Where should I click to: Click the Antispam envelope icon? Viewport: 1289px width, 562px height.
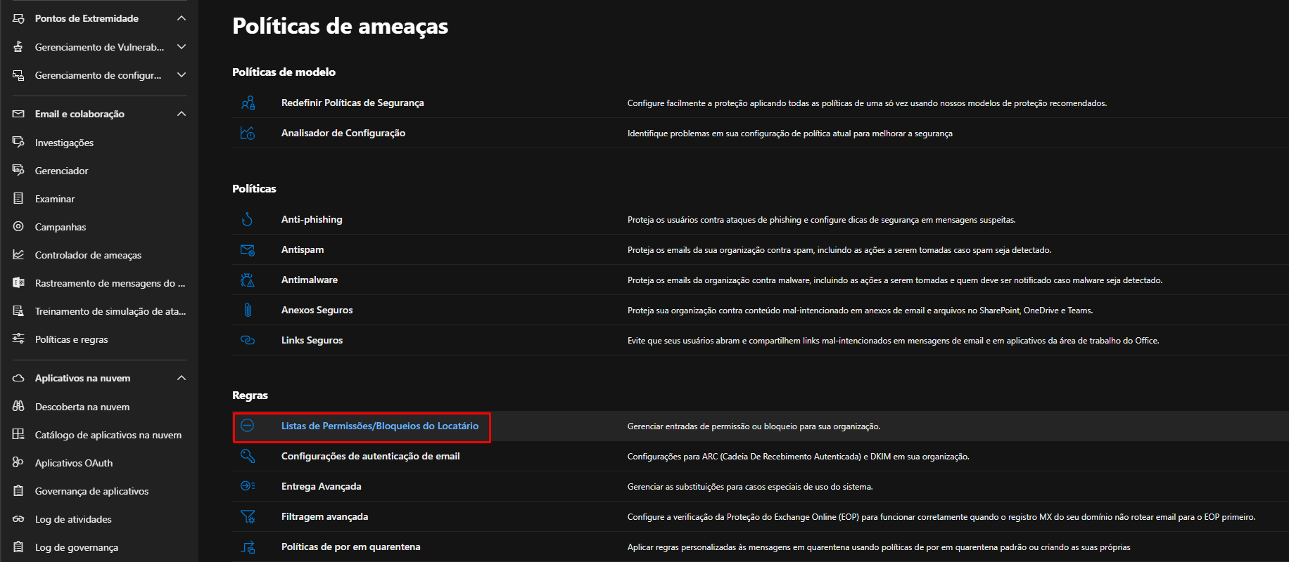point(248,250)
